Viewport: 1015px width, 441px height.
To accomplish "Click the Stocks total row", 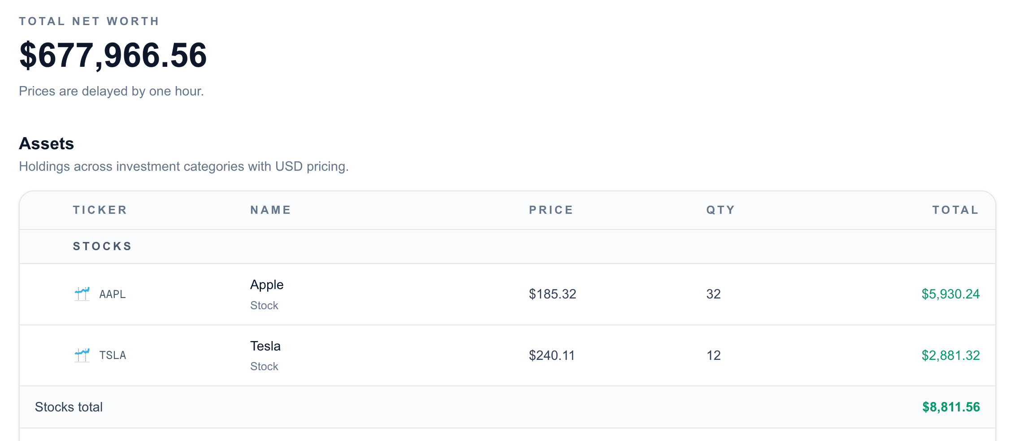I will coord(493,407).
